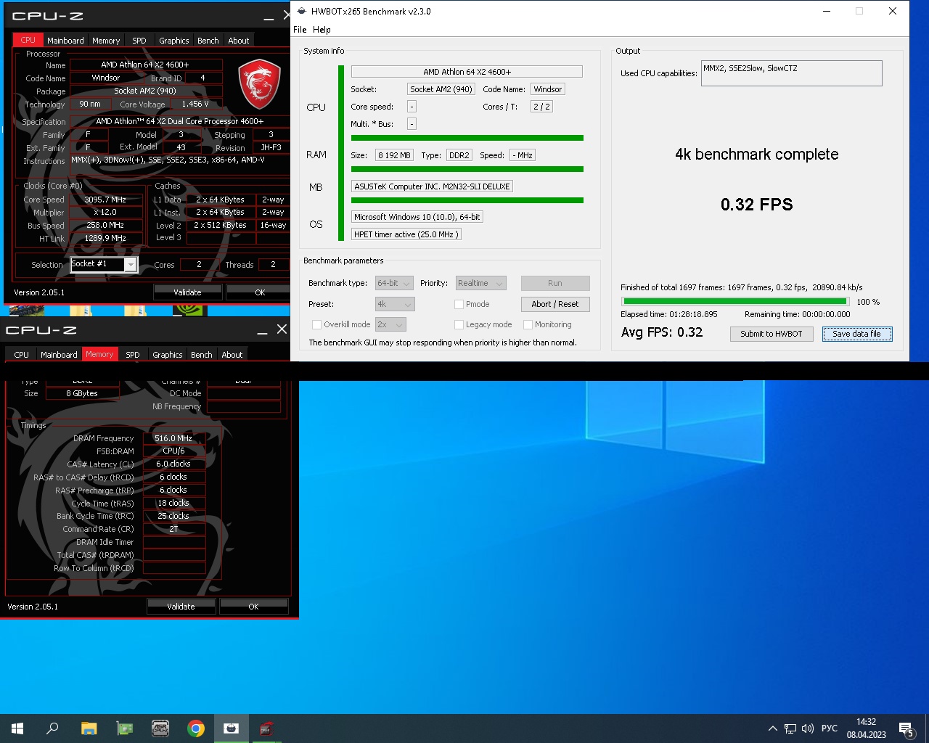Open the volume control tray icon
This screenshot has height=743, width=929.
tap(808, 728)
